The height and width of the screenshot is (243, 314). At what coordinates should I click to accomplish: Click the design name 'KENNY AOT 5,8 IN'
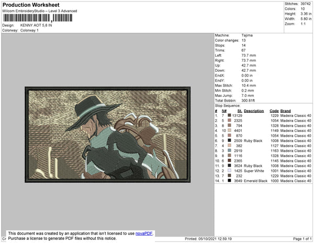[x=36, y=26]
